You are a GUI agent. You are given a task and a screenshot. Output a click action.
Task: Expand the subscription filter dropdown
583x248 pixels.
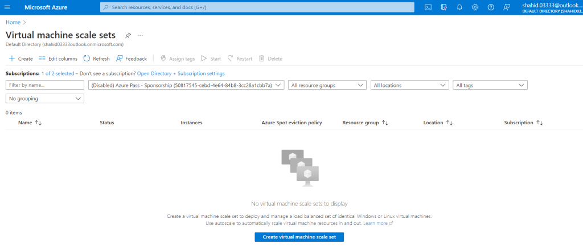tap(186, 85)
